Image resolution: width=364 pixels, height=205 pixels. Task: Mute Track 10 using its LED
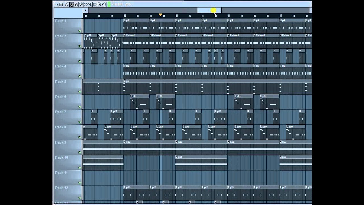click(x=79, y=167)
